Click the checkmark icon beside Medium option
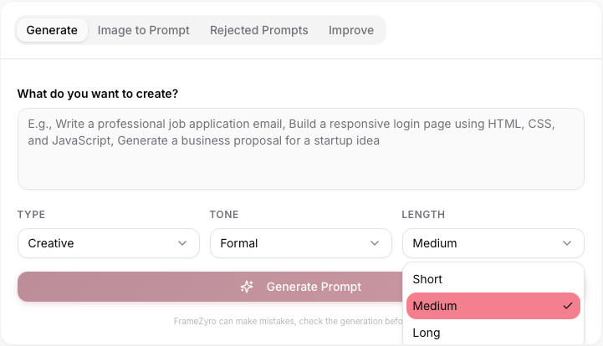This screenshot has height=346, width=603. (x=568, y=306)
